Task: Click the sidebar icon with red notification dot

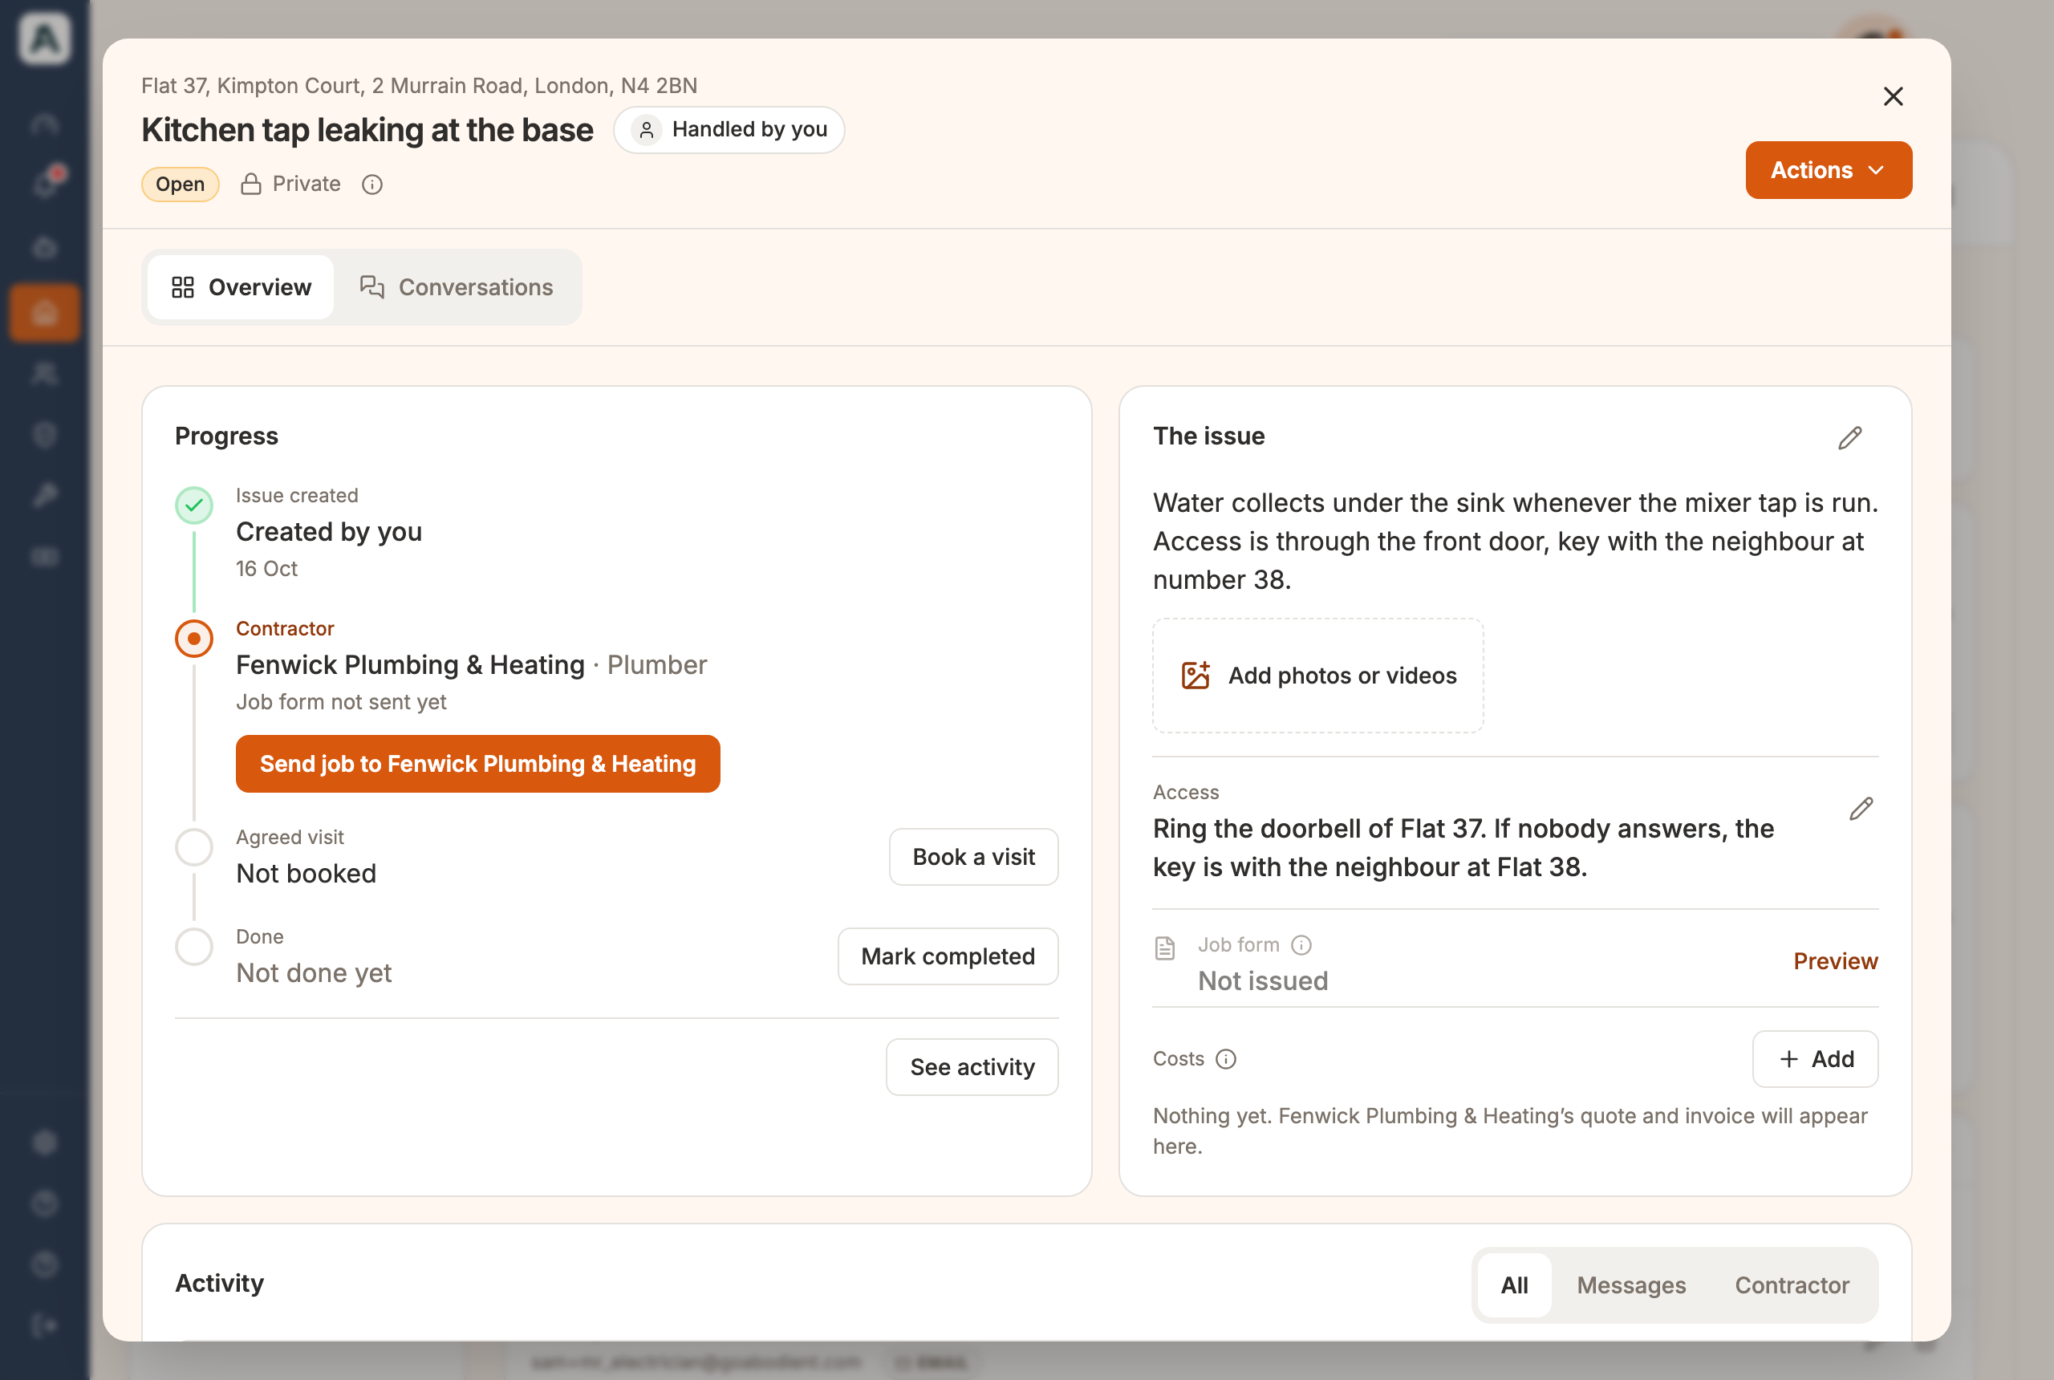Action: [x=46, y=183]
